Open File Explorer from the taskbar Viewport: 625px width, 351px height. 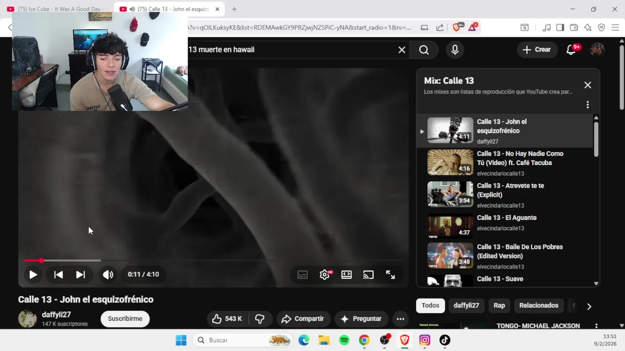pyautogui.click(x=324, y=340)
